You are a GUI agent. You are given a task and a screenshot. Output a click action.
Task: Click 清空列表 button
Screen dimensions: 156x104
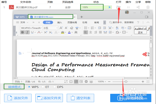80,98
